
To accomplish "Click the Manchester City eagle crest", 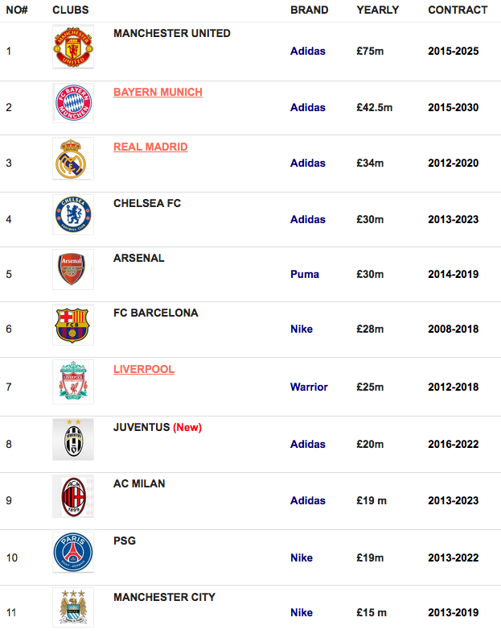I will click(73, 607).
